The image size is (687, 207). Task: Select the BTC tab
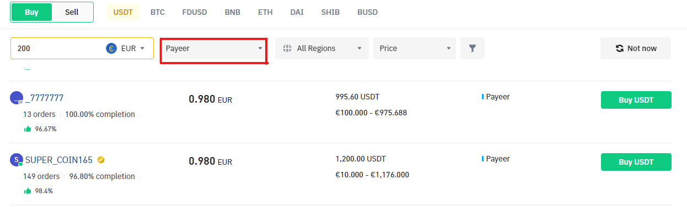(158, 12)
